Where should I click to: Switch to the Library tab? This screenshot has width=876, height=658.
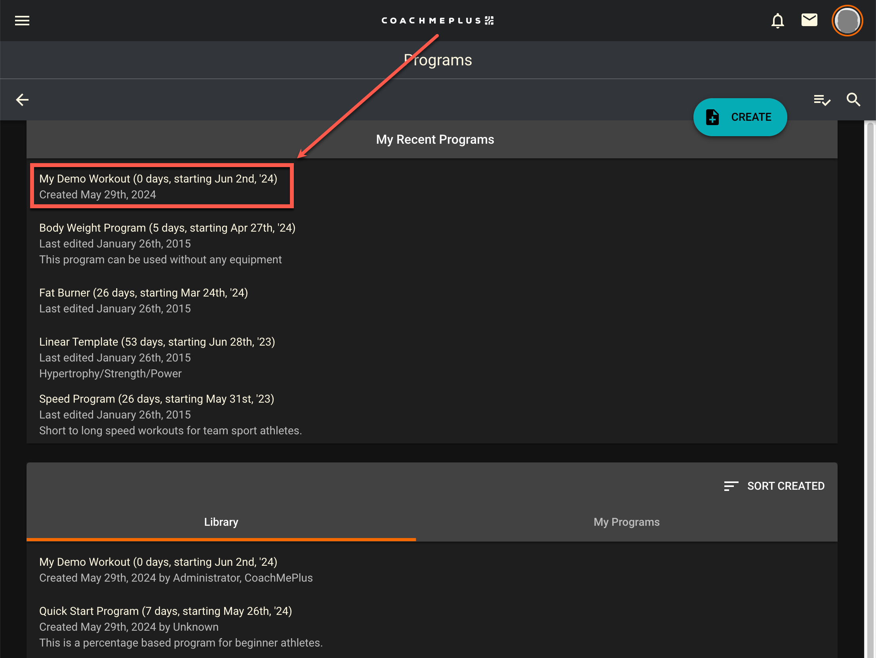(221, 522)
